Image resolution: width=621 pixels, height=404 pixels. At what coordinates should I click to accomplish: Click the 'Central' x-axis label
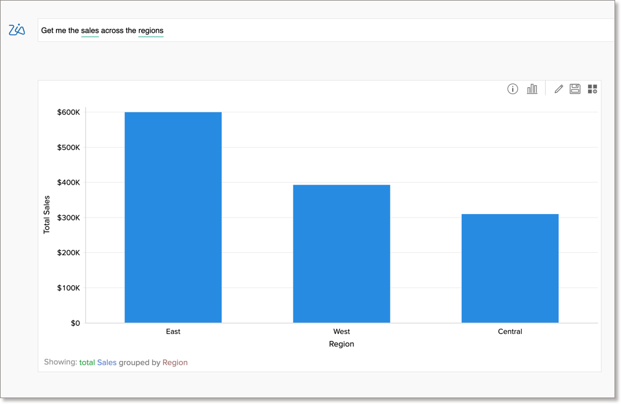(509, 331)
